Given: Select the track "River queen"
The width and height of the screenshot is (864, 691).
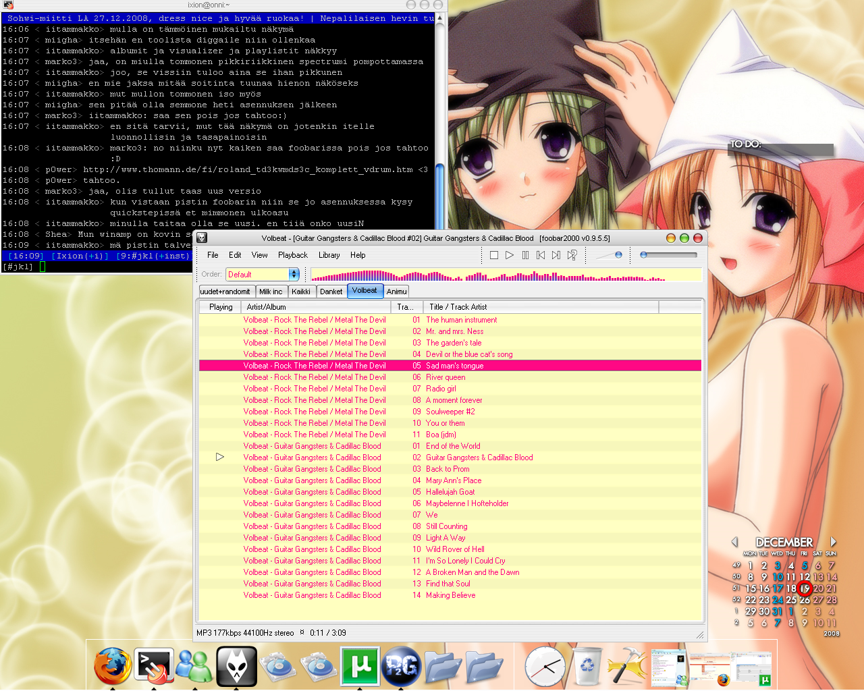Looking at the screenshot, I should (x=446, y=377).
